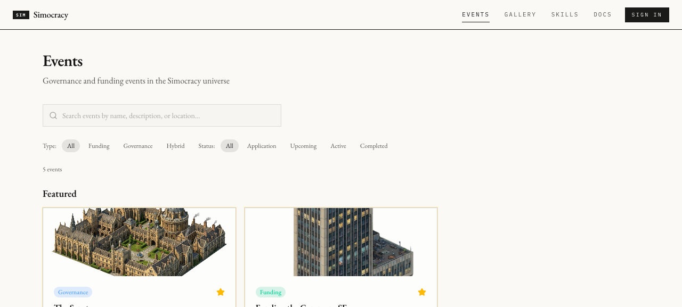Click the star icon on Governance card
682x307 pixels.
click(221, 292)
